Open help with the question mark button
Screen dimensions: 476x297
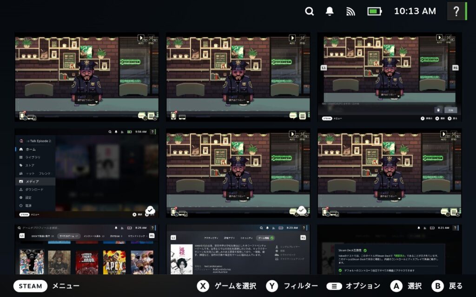point(456,11)
